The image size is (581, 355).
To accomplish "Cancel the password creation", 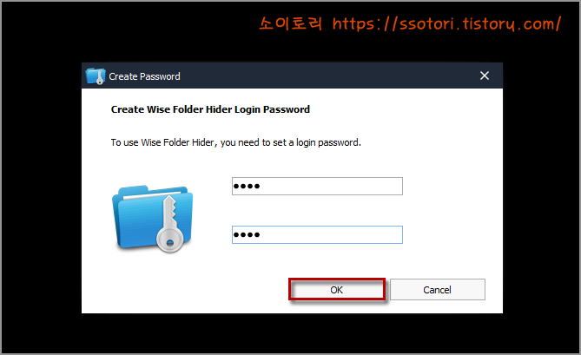I will pos(438,290).
